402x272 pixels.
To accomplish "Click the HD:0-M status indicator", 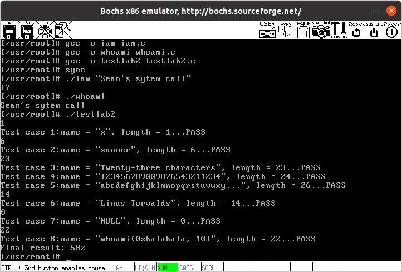I will click(x=145, y=268).
